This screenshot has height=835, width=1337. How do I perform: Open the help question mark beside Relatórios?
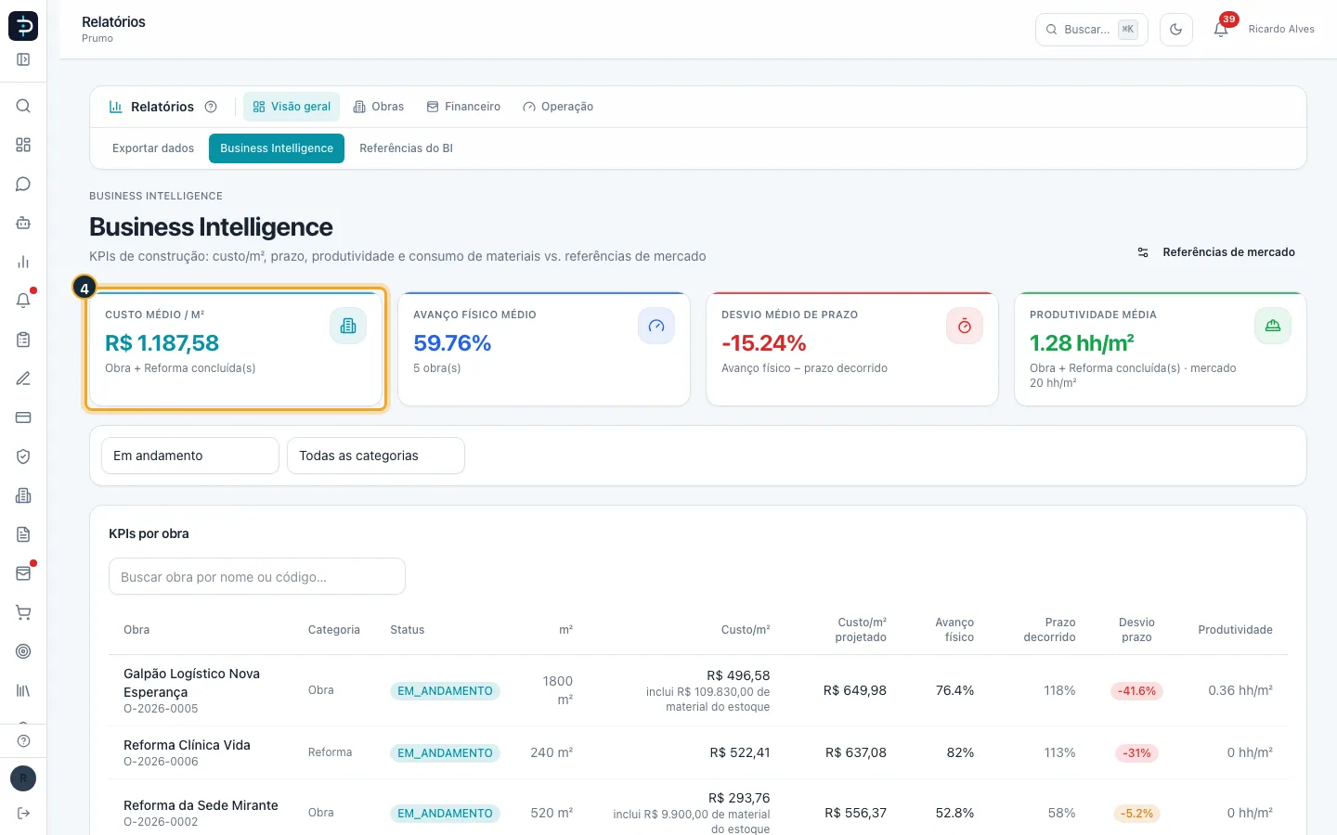click(211, 107)
